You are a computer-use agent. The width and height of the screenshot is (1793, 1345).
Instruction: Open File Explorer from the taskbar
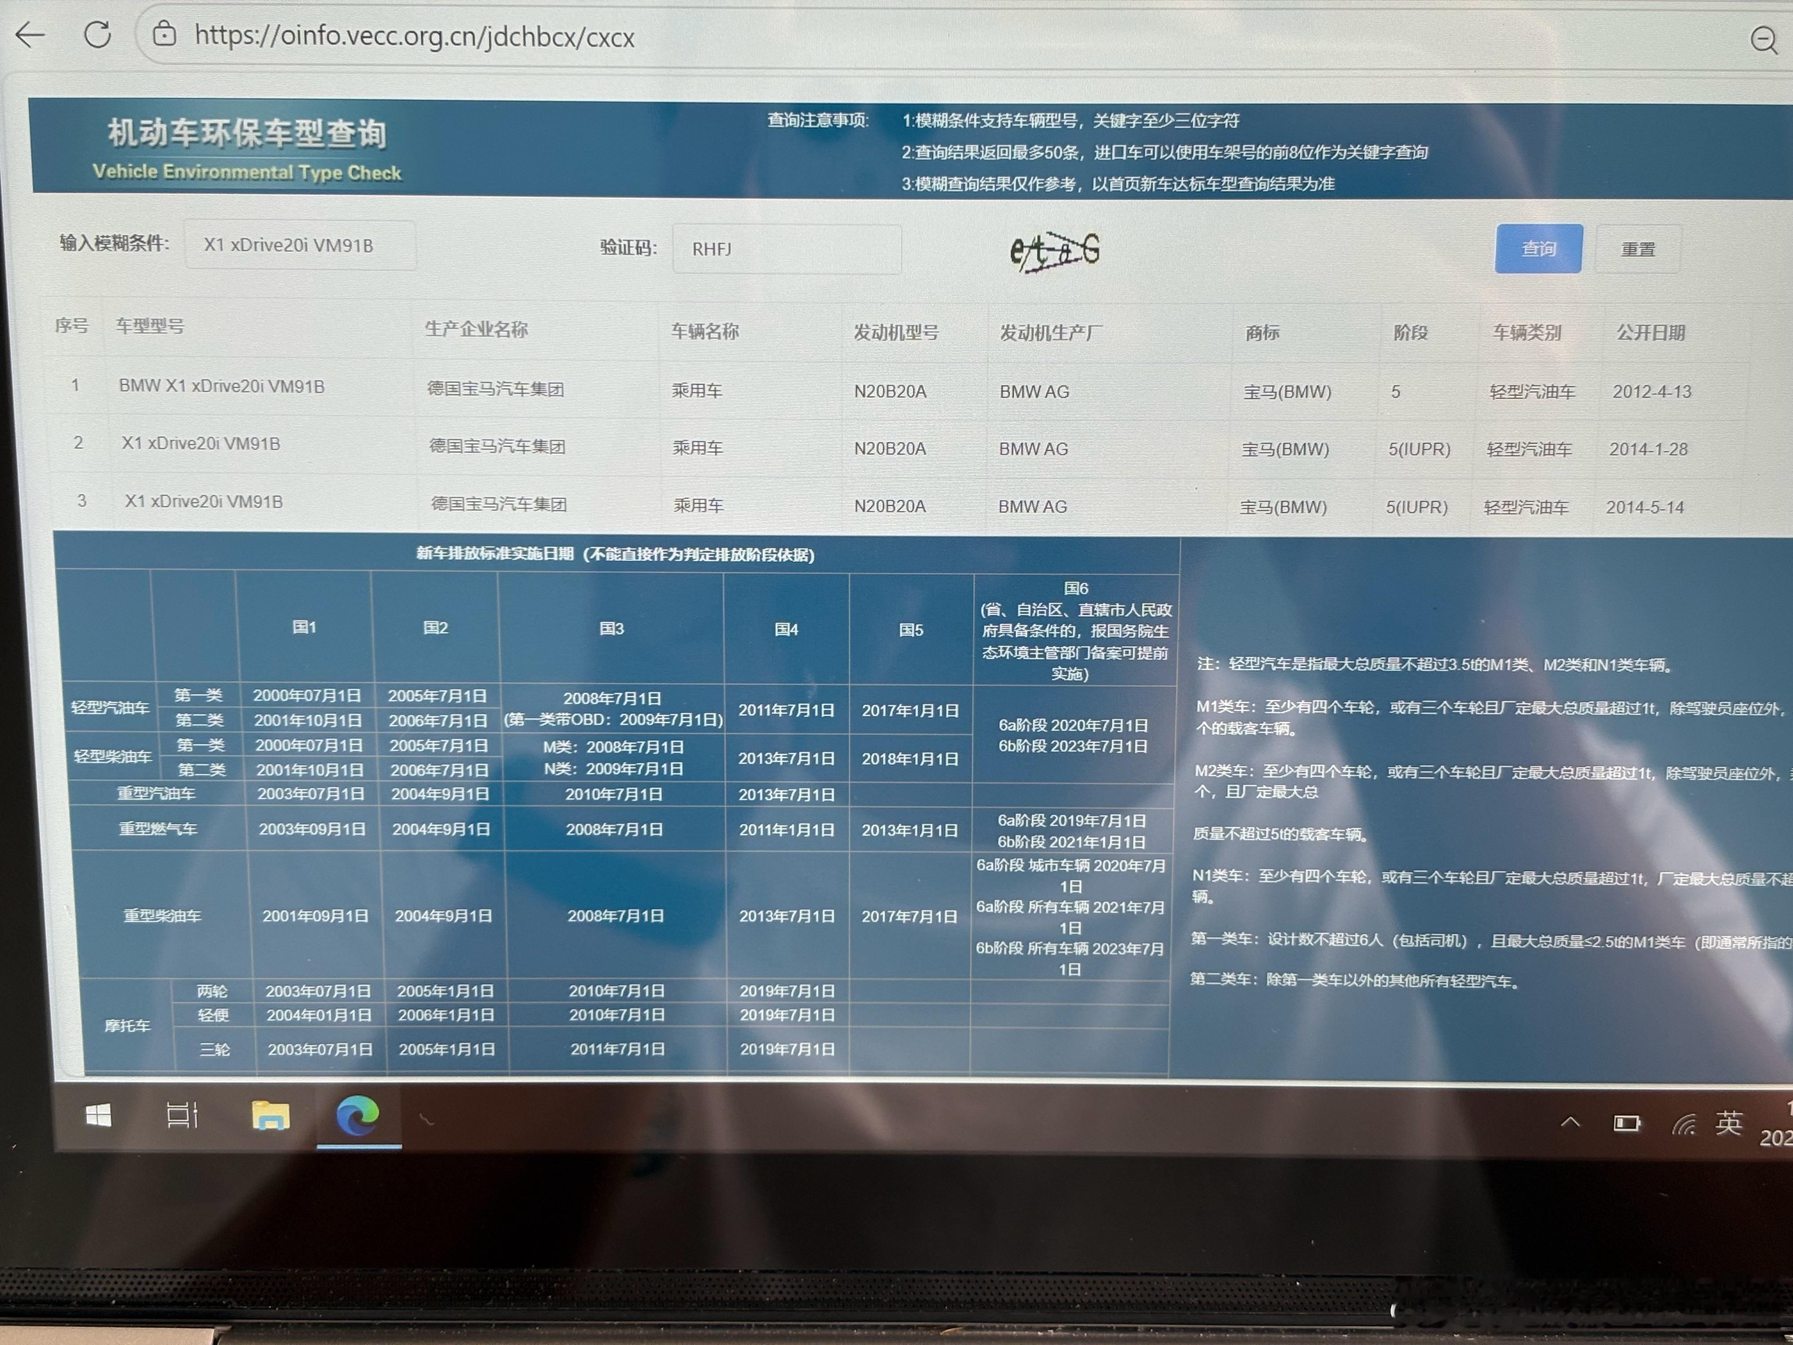coord(270,1116)
